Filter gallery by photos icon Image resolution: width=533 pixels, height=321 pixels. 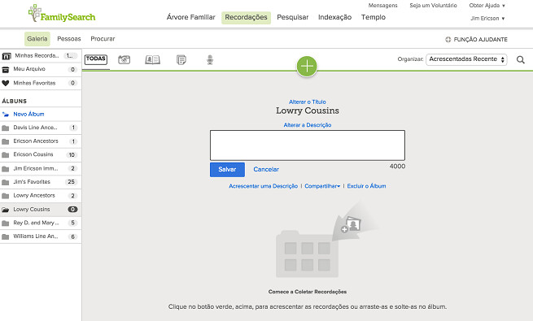pos(124,59)
